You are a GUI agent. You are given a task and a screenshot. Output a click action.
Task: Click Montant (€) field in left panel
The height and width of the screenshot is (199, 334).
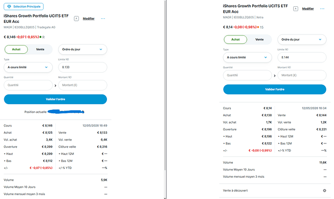[x=83, y=85]
